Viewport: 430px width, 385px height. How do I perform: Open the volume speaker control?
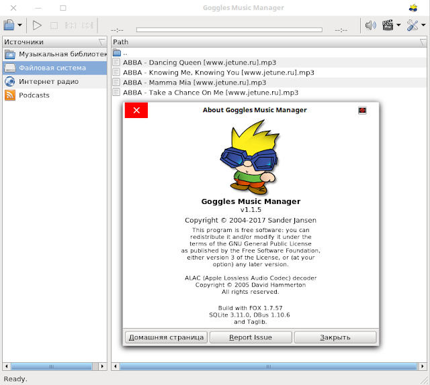370,25
